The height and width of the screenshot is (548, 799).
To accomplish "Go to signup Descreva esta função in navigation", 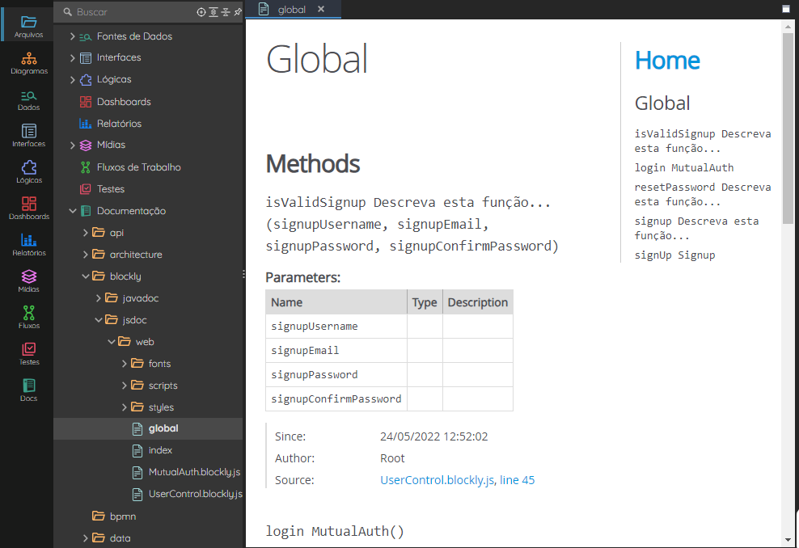I will (x=696, y=228).
